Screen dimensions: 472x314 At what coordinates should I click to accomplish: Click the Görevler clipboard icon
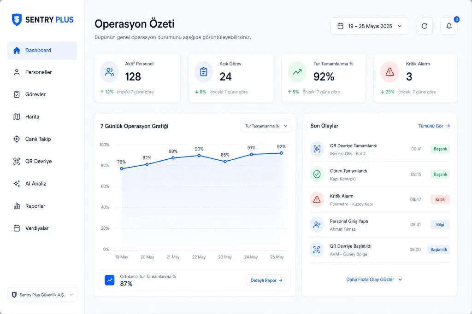pyautogui.click(x=17, y=94)
